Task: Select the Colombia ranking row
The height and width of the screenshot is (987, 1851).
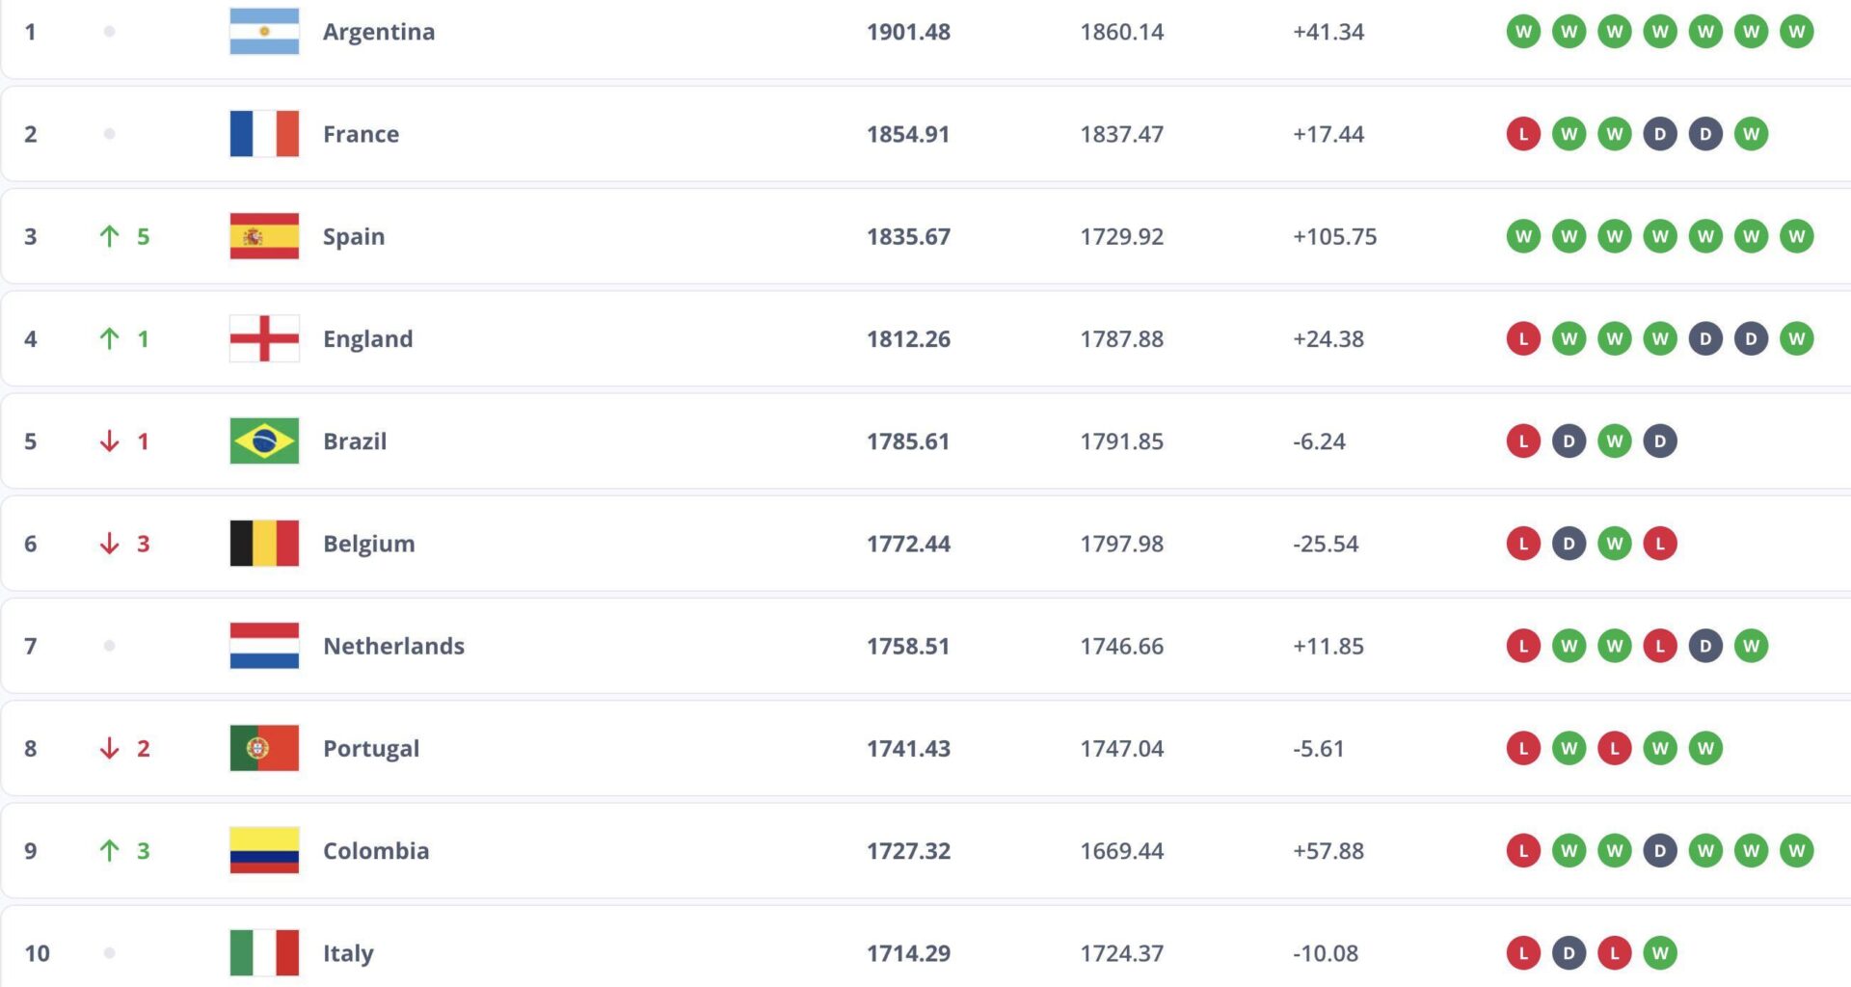Action: (x=925, y=850)
